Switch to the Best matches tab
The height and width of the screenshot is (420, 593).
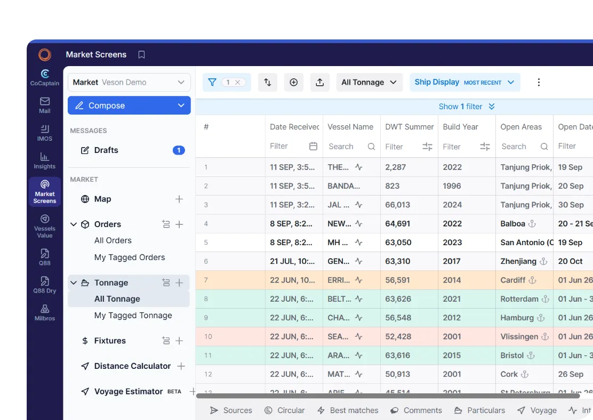pyautogui.click(x=348, y=410)
